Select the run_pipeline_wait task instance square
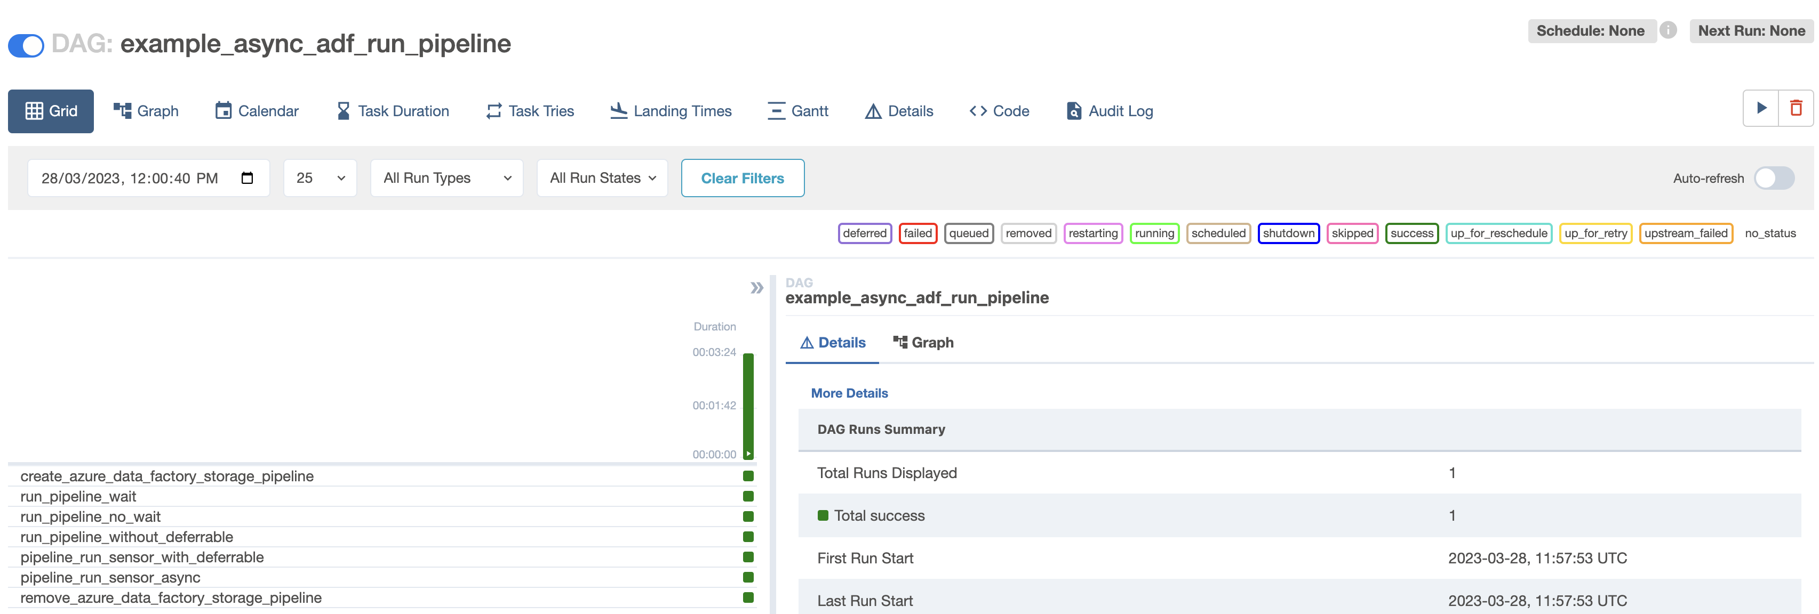1819x614 pixels. [x=748, y=496]
